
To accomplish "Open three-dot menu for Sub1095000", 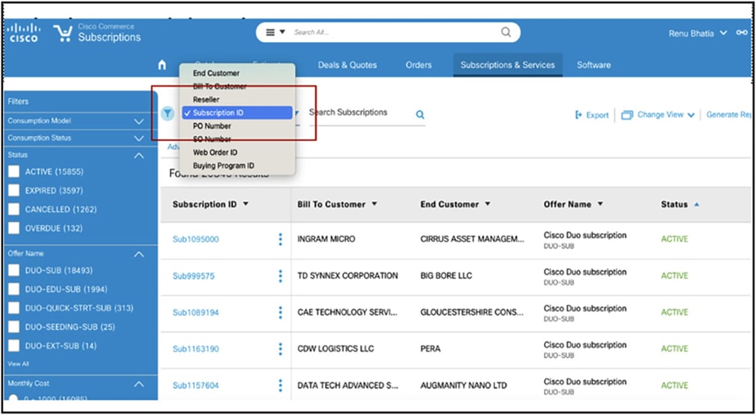I will (280, 239).
